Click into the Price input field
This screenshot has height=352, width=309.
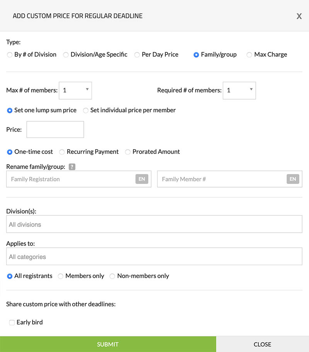55,130
